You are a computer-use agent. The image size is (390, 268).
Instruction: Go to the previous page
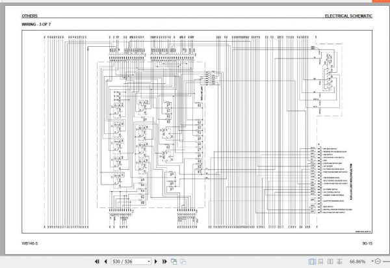[105, 261]
